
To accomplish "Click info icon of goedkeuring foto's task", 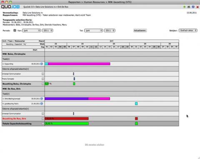I will (42, 104).
